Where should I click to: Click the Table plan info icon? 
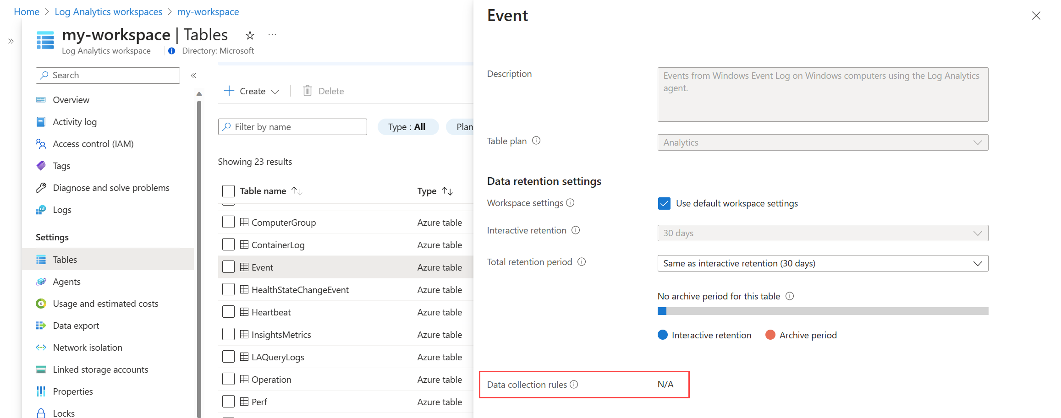tap(536, 141)
